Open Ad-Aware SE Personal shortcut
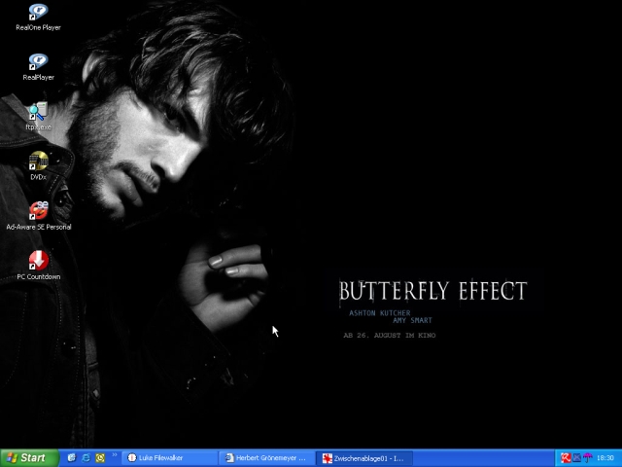Image resolution: width=622 pixels, height=467 pixels. coord(38,212)
